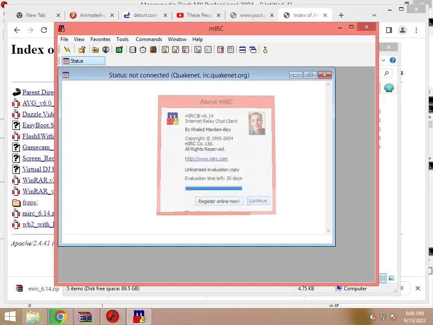Click the muted volume tray icon
Screen dimensions: 433x325
tap(373, 317)
